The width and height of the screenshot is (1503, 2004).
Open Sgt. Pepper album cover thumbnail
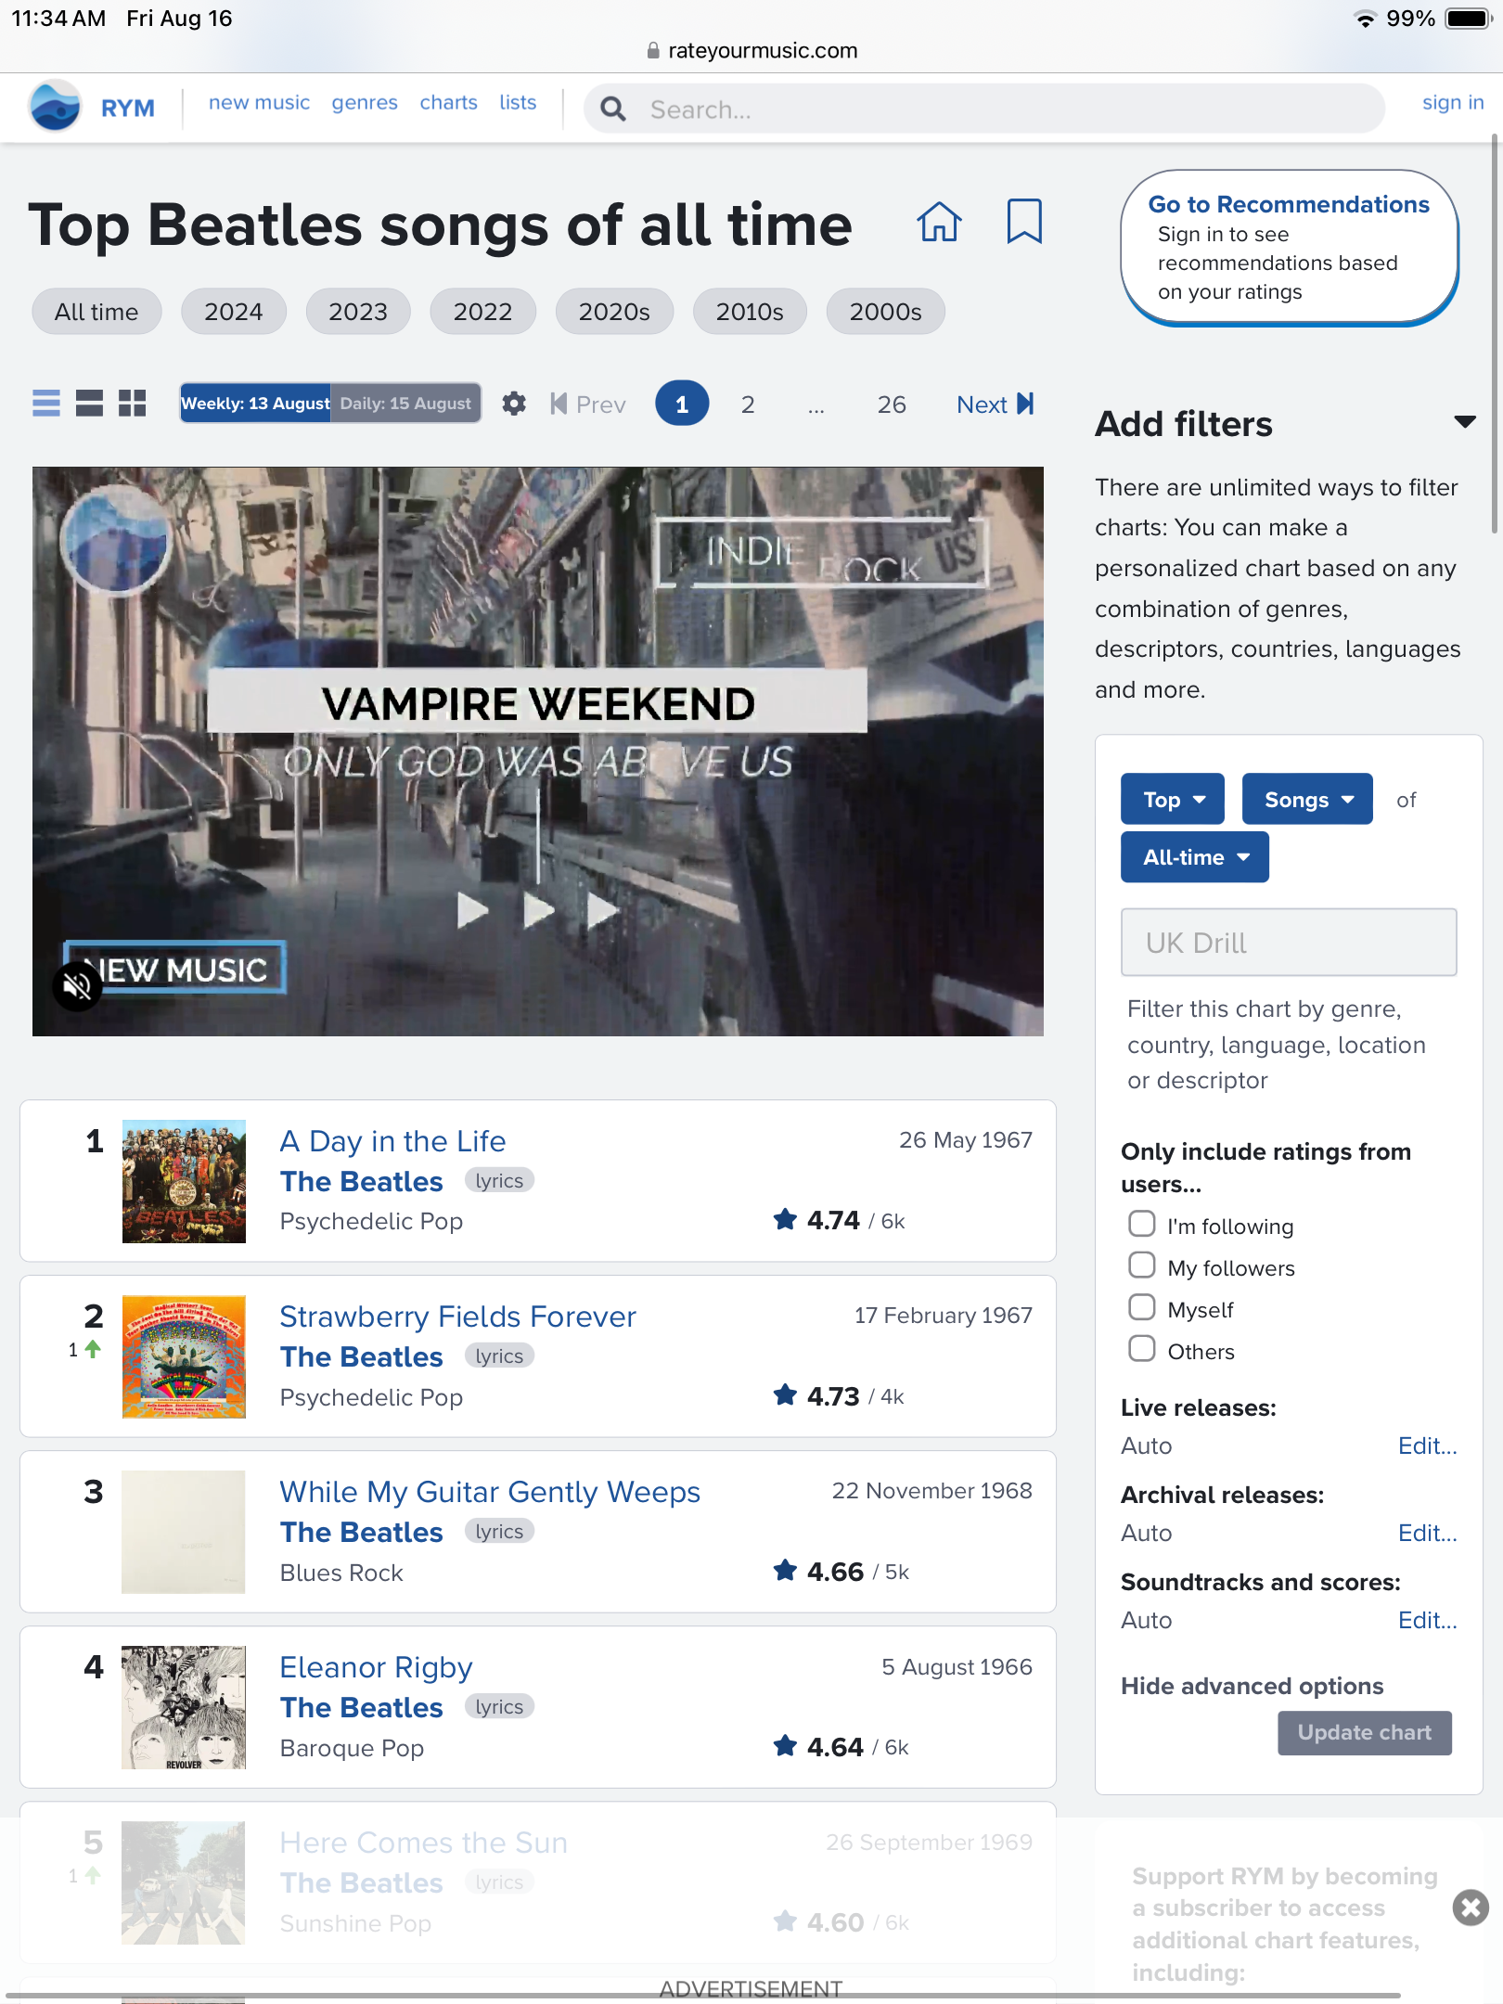[x=184, y=1181]
